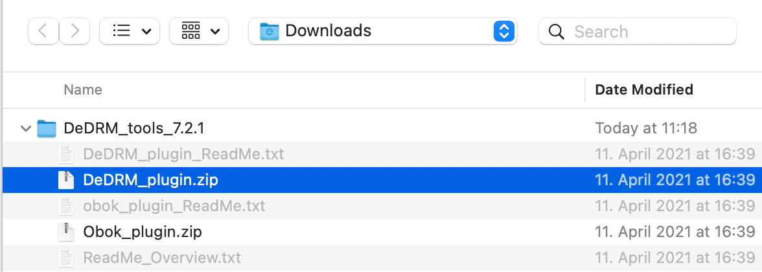Collapse the DeDRM_tools_7.2.1 folder

click(x=25, y=129)
